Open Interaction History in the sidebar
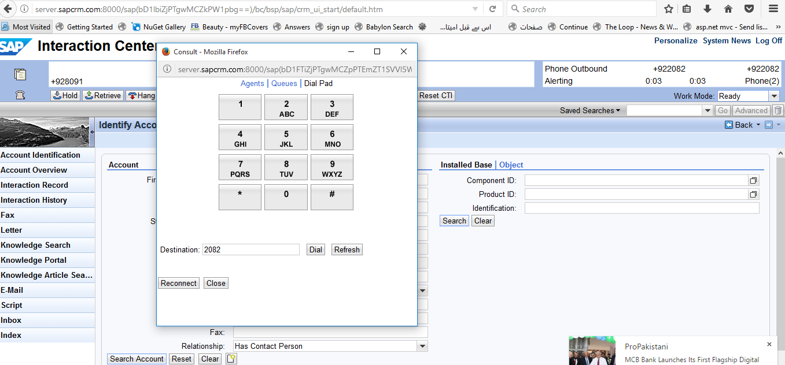 34,200
